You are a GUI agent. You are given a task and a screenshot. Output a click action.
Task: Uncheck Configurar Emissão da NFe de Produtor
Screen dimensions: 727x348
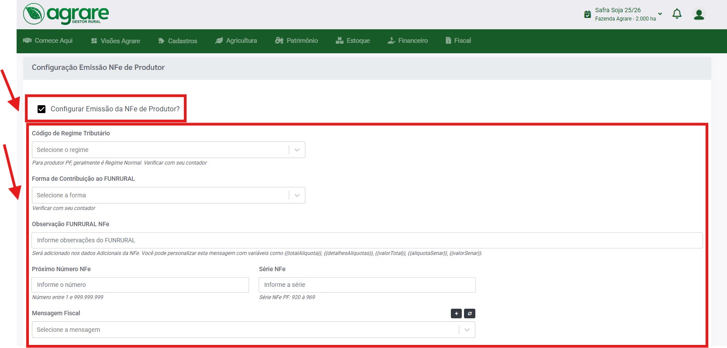click(42, 109)
